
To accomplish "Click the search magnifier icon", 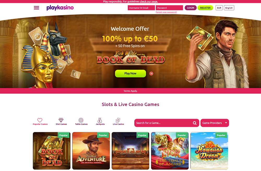I will pos(195,123).
